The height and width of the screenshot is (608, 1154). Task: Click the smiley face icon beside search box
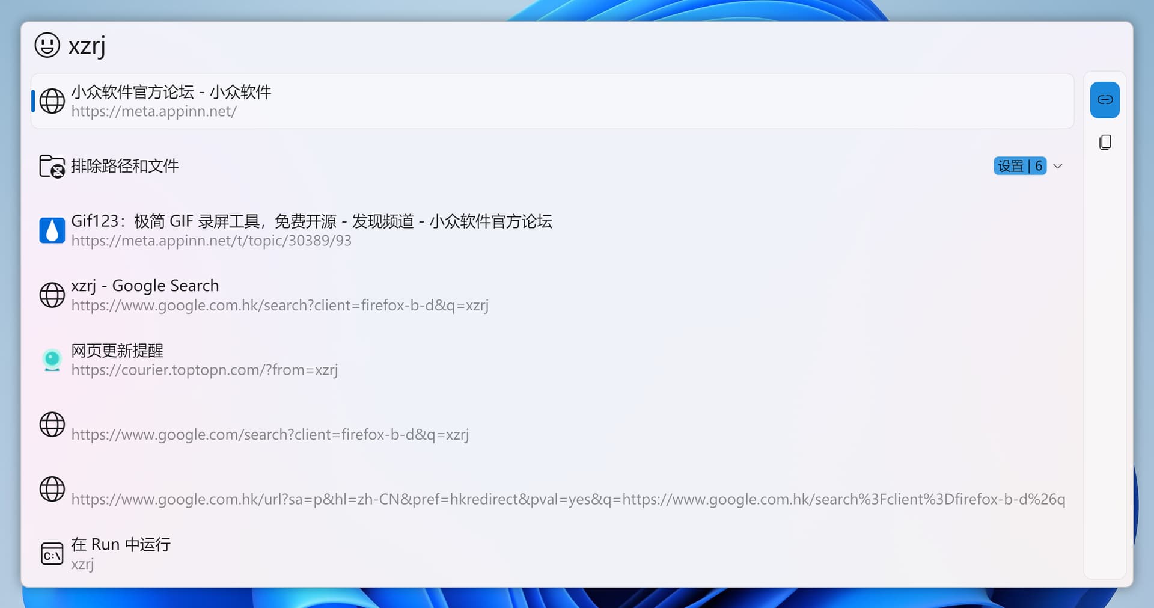pos(47,45)
